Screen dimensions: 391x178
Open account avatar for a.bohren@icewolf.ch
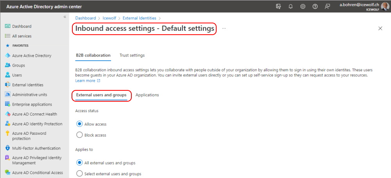pos(385,7)
